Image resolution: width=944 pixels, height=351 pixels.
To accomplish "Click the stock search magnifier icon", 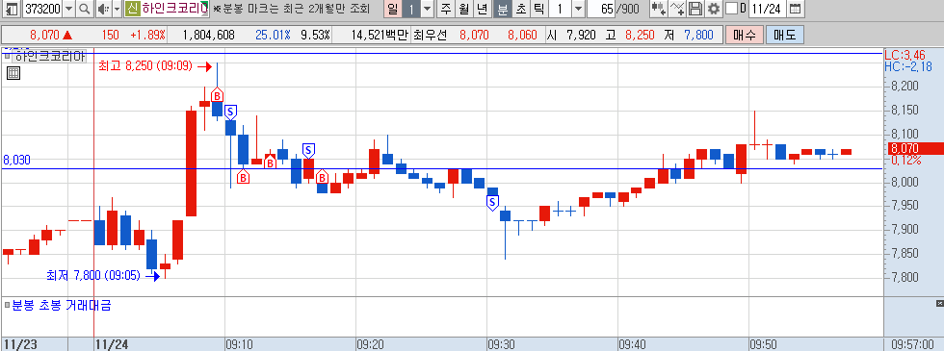I will coord(85,9).
